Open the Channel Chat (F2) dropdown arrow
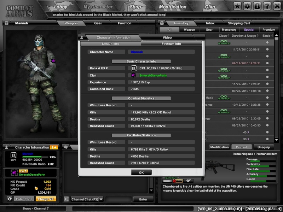 point(101,199)
